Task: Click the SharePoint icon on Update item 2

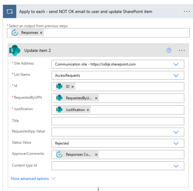Action: tap(15, 50)
